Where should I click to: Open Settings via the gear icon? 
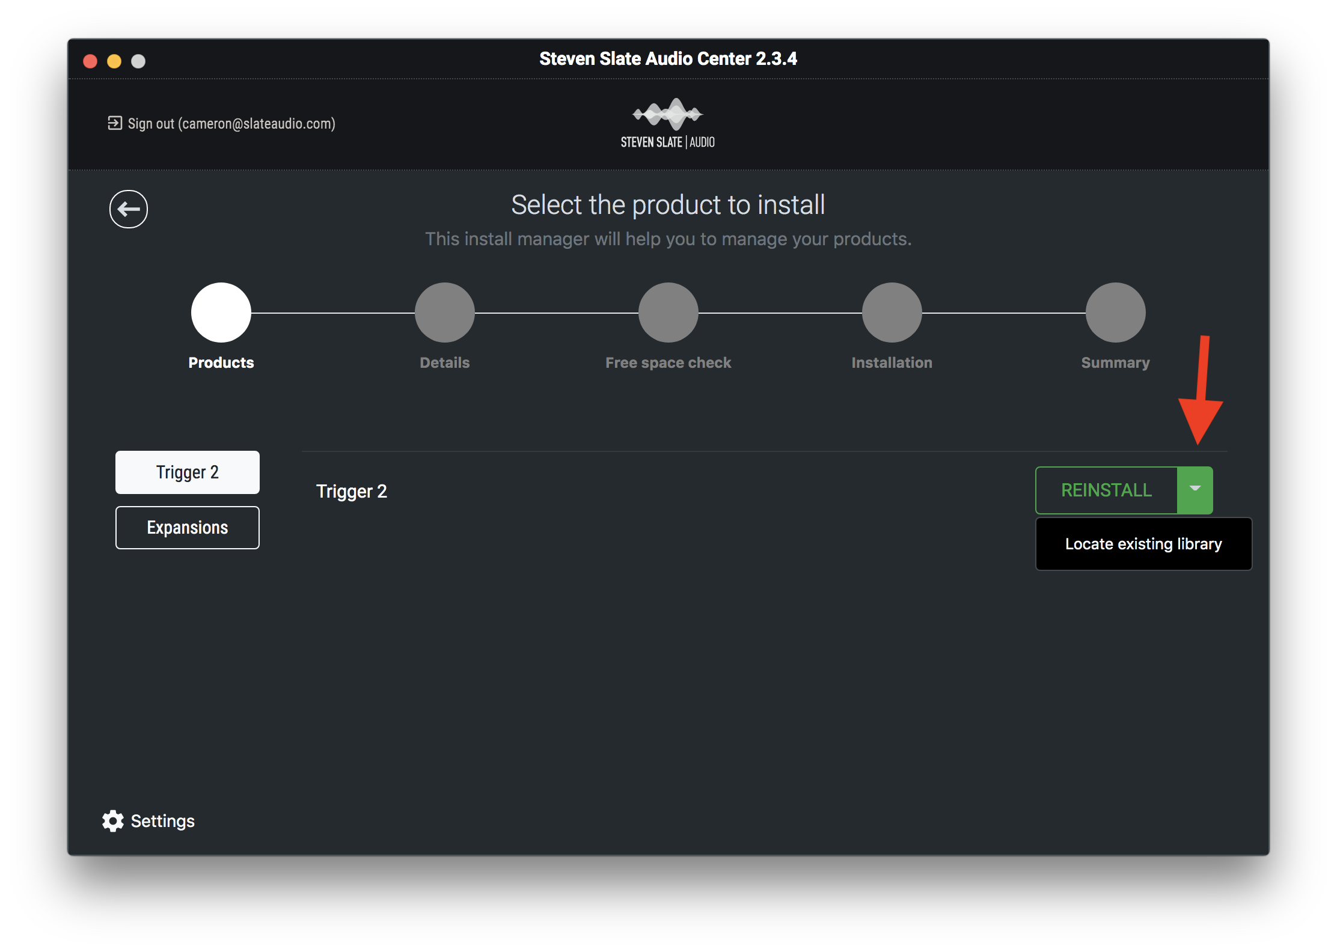click(x=113, y=821)
